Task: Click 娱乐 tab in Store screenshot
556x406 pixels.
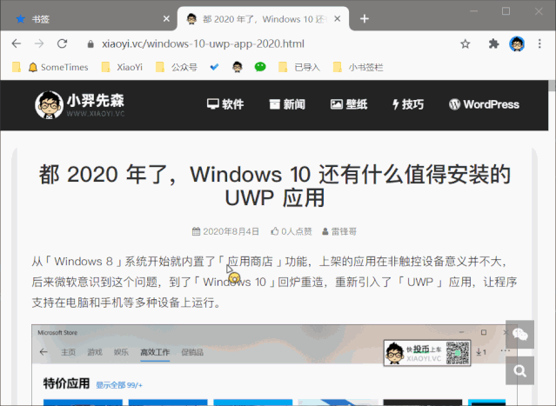Action: click(121, 352)
